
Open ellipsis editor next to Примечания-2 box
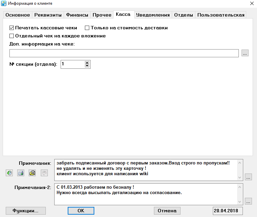pos(248,201)
